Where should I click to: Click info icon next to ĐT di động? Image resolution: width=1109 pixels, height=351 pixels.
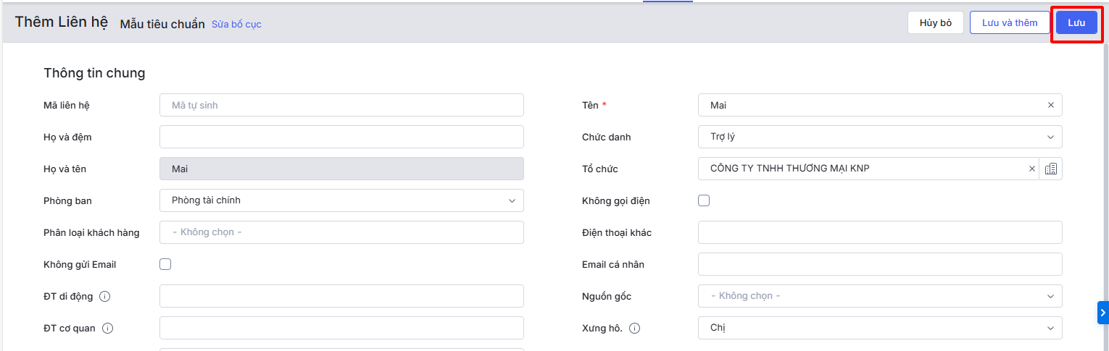click(105, 296)
